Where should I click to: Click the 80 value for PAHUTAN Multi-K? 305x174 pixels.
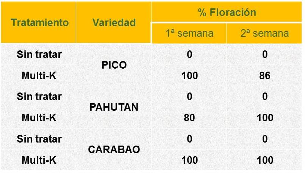point(189,118)
